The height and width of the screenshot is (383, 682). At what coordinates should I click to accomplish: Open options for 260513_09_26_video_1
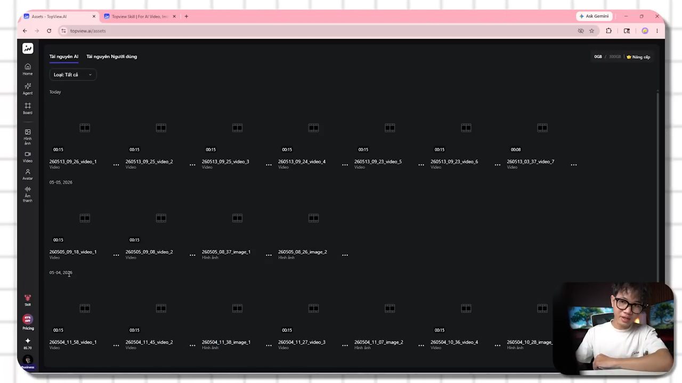pos(116,165)
